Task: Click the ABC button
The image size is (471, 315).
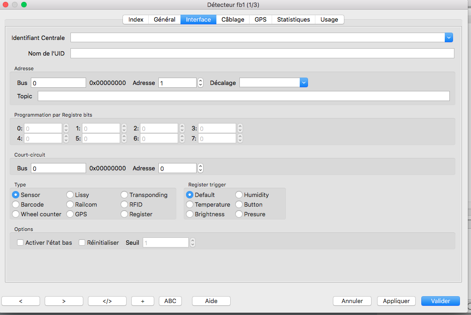Action: coord(170,301)
